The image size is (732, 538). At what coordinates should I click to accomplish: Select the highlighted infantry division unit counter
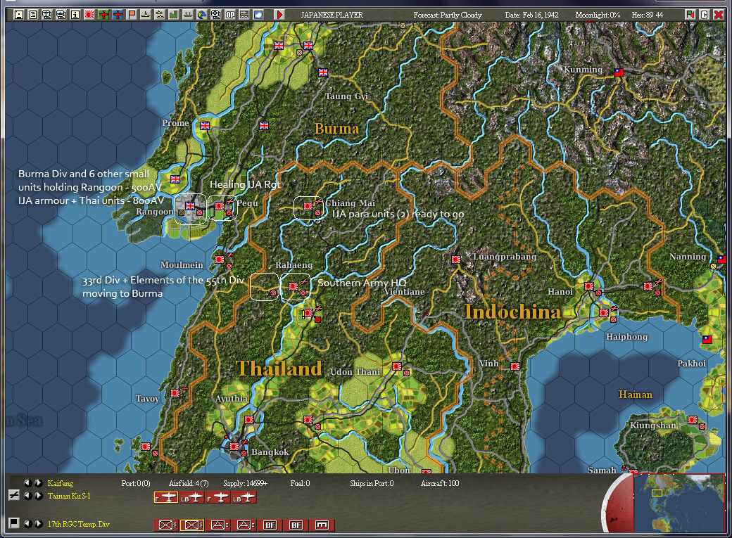click(x=192, y=525)
